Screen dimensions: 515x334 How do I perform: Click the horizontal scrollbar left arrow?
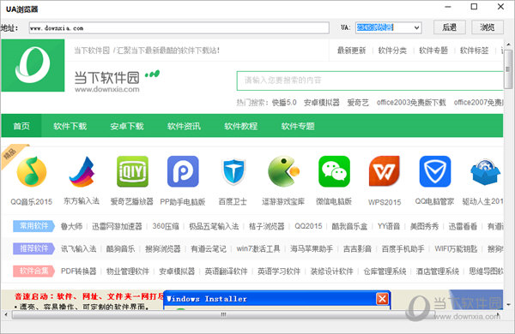[x=6, y=314]
